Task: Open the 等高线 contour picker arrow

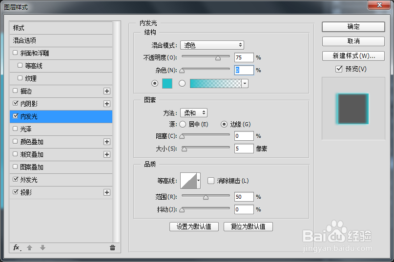Action: tap(199, 181)
